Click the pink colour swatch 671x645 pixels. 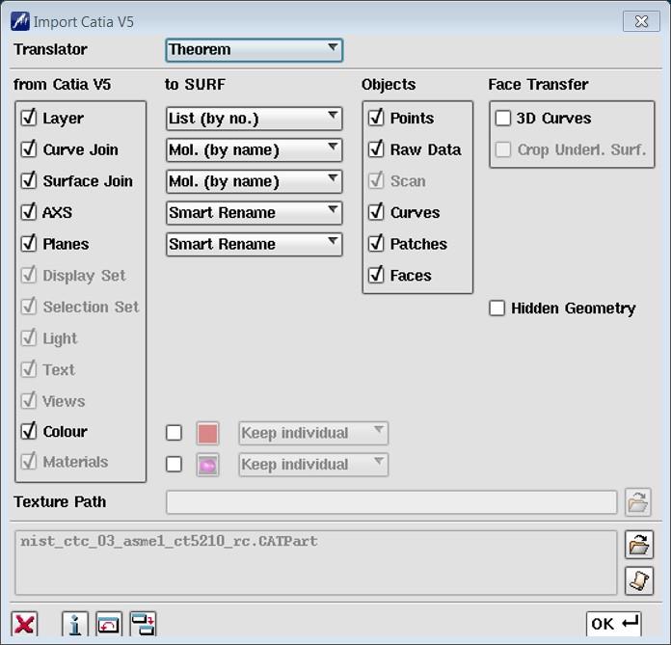point(207,433)
